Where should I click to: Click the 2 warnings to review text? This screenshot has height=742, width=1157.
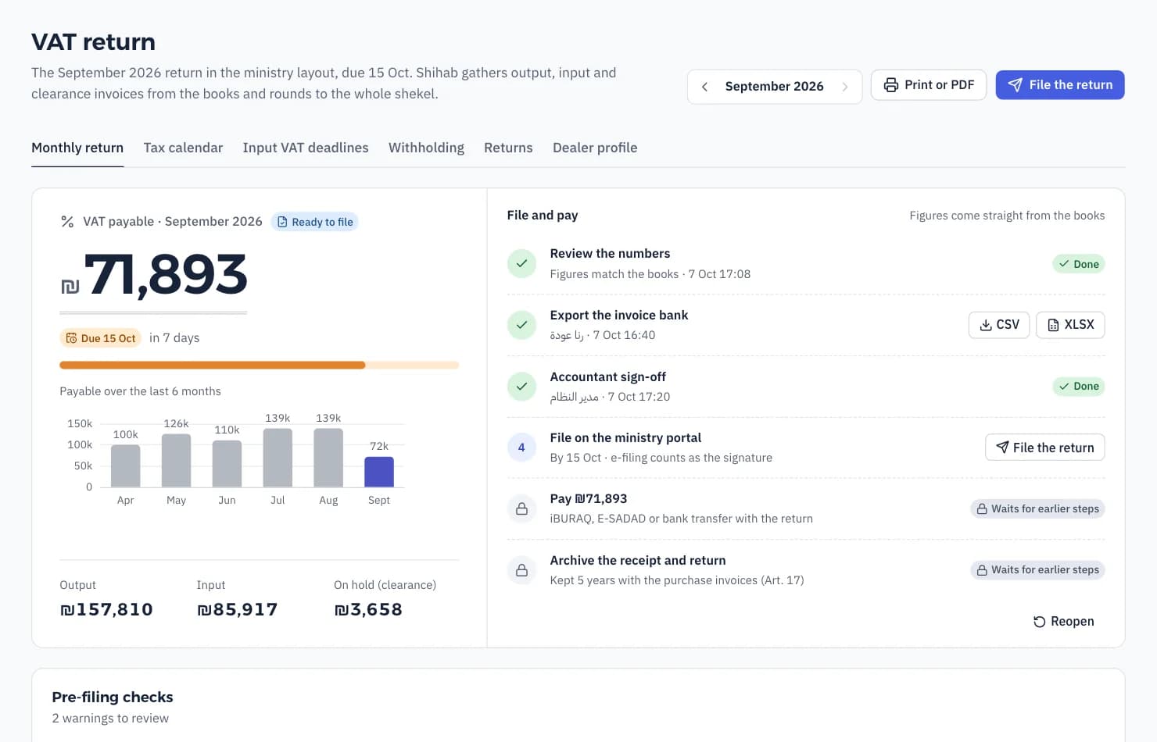point(110,719)
